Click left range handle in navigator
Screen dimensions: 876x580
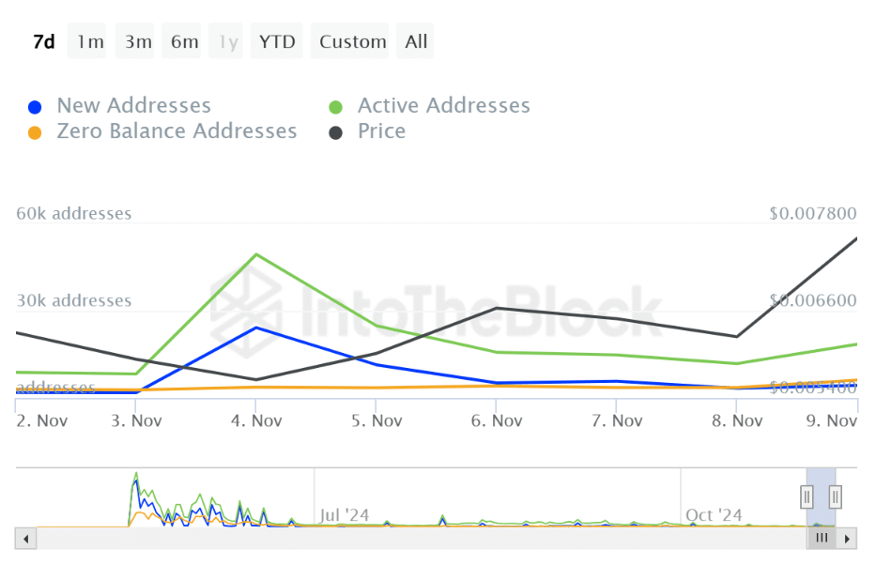click(x=807, y=496)
